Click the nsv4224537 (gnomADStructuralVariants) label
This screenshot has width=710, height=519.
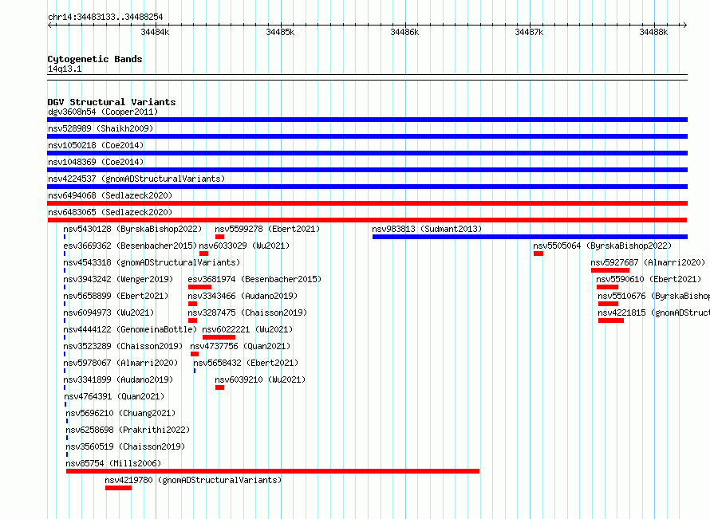(136, 179)
